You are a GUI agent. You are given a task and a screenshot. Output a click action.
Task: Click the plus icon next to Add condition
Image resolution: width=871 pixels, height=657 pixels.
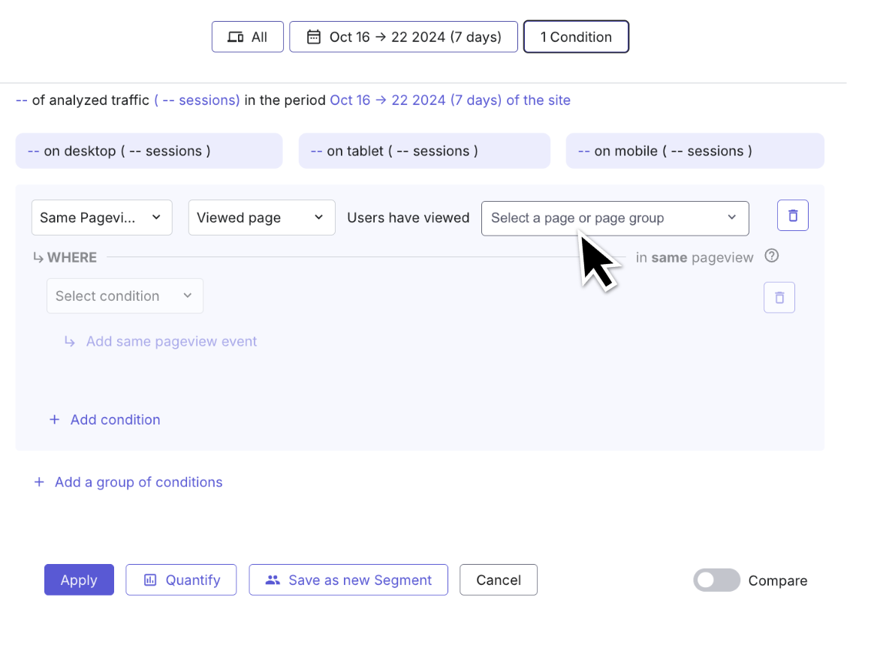(53, 419)
